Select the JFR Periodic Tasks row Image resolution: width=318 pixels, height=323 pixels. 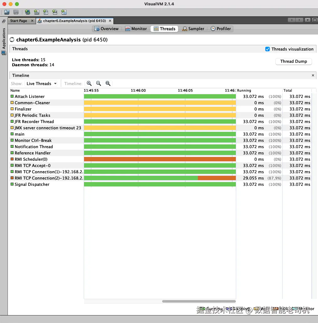(161, 115)
